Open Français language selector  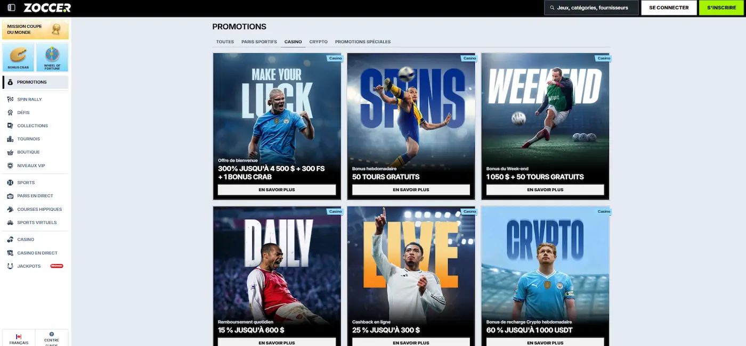coord(19,339)
